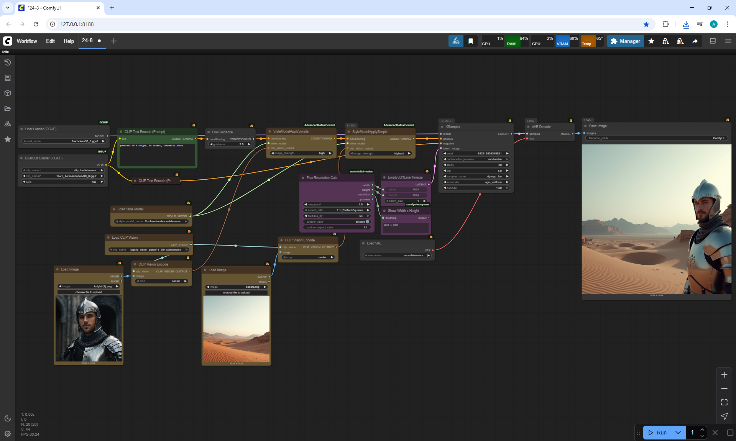This screenshot has width=736, height=441.
Task: Open settings gear icon in sidebar
Action: pos(8,434)
